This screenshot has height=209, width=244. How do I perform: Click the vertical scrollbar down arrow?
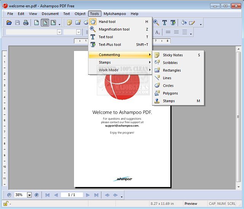(x=239, y=187)
